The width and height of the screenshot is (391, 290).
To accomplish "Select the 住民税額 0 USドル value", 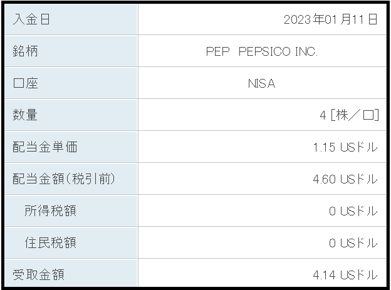I will click(x=353, y=243).
